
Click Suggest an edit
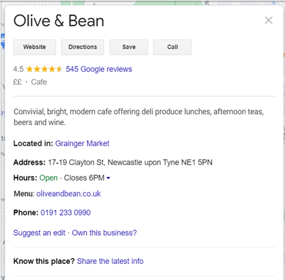click(x=39, y=233)
